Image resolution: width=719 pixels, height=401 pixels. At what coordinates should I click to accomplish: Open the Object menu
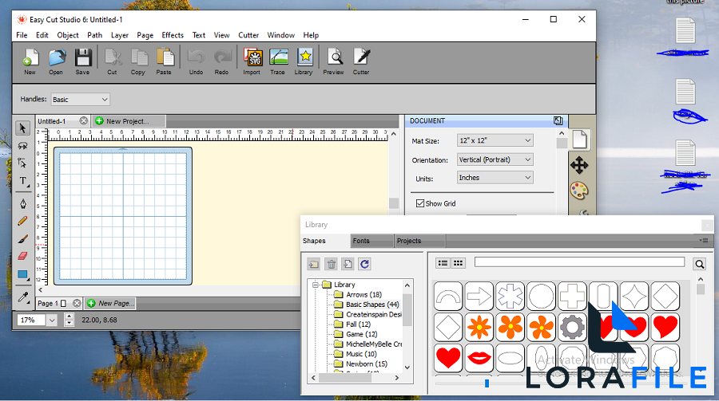(68, 35)
